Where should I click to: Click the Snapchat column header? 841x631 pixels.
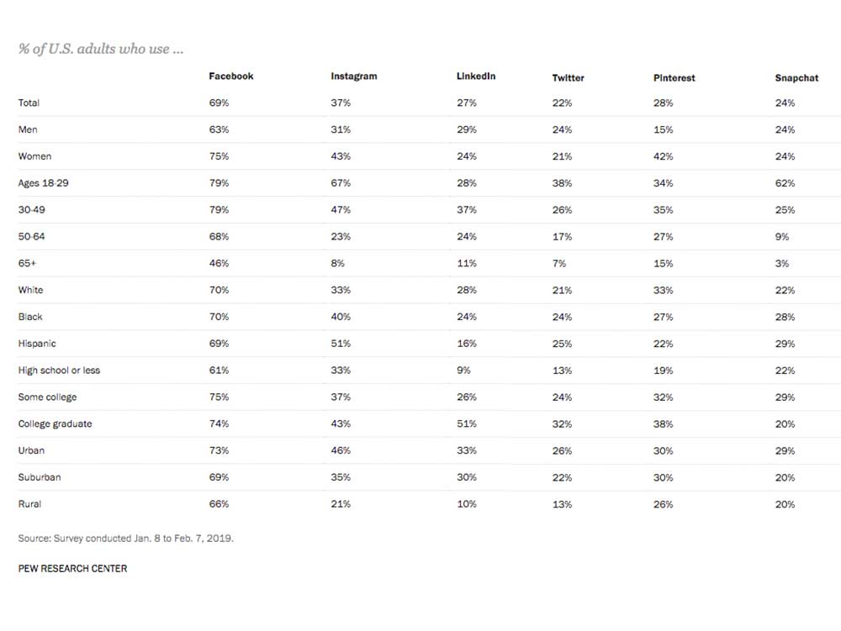coord(796,78)
